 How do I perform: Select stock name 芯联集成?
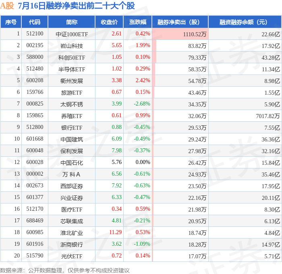pyautogui.click(x=72, y=221)
